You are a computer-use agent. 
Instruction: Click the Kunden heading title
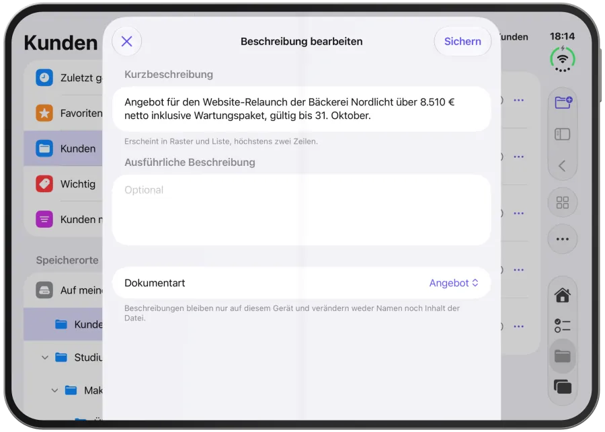point(61,42)
